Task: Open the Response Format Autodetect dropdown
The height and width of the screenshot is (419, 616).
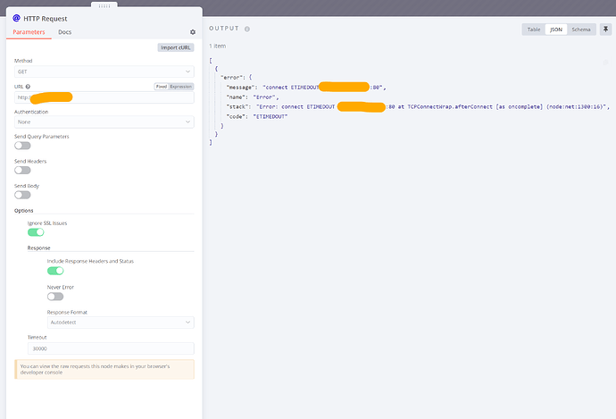Action: point(121,322)
